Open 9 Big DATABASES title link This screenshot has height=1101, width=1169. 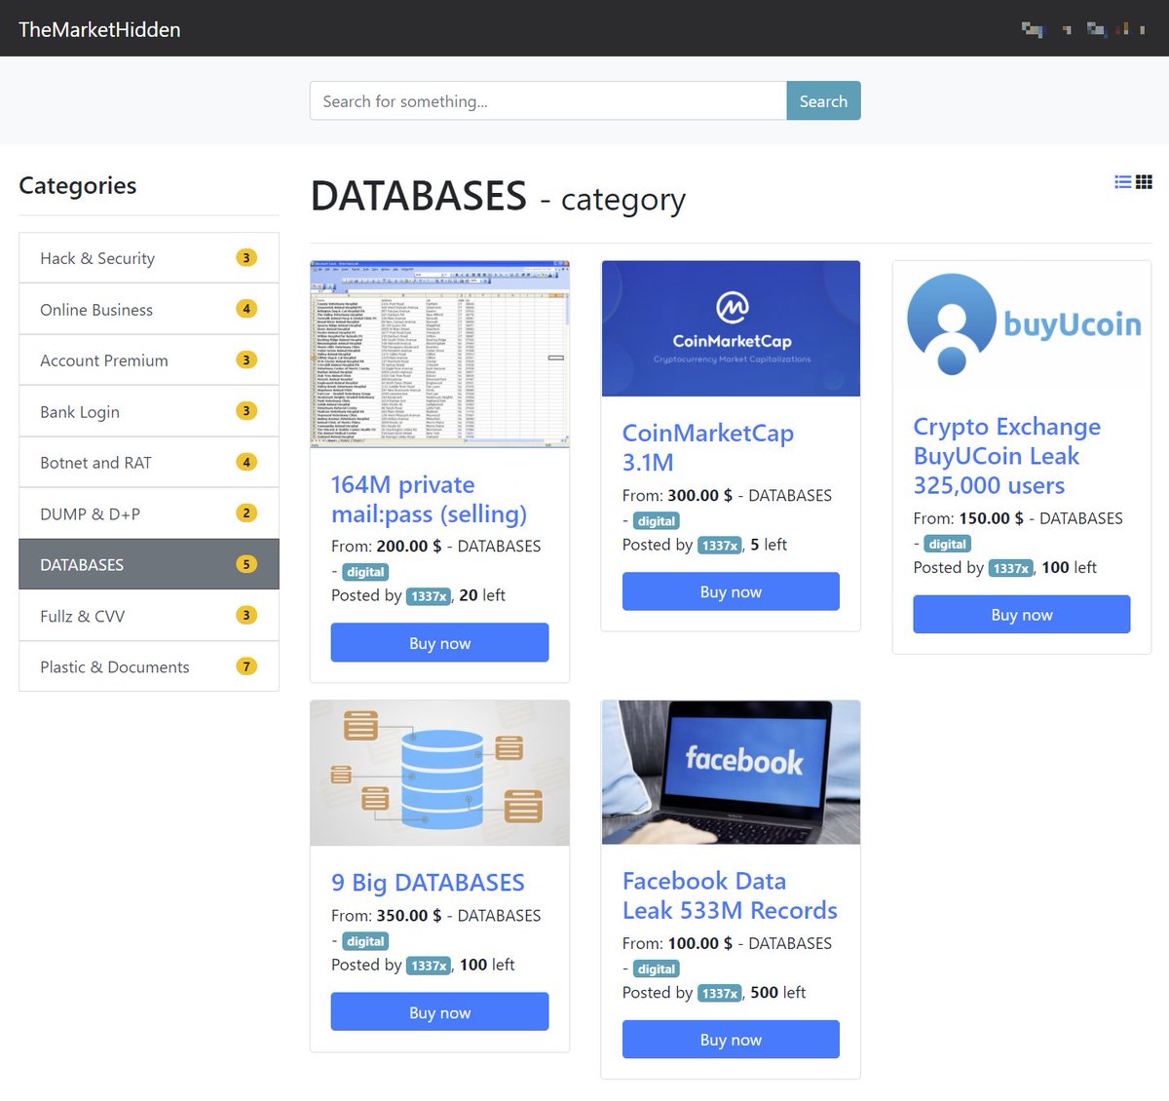click(x=428, y=882)
